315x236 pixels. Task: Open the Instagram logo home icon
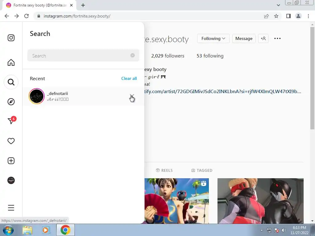pyautogui.click(x=11, y=38)
